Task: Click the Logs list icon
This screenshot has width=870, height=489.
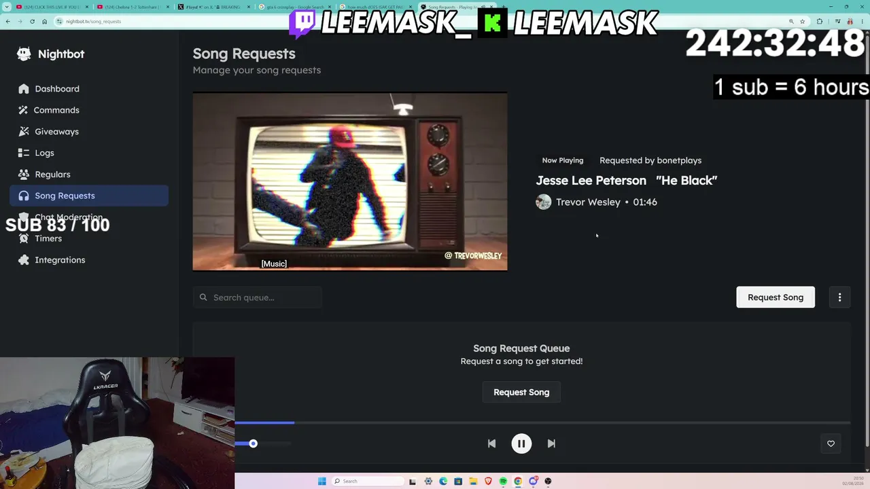Action: 24,153
